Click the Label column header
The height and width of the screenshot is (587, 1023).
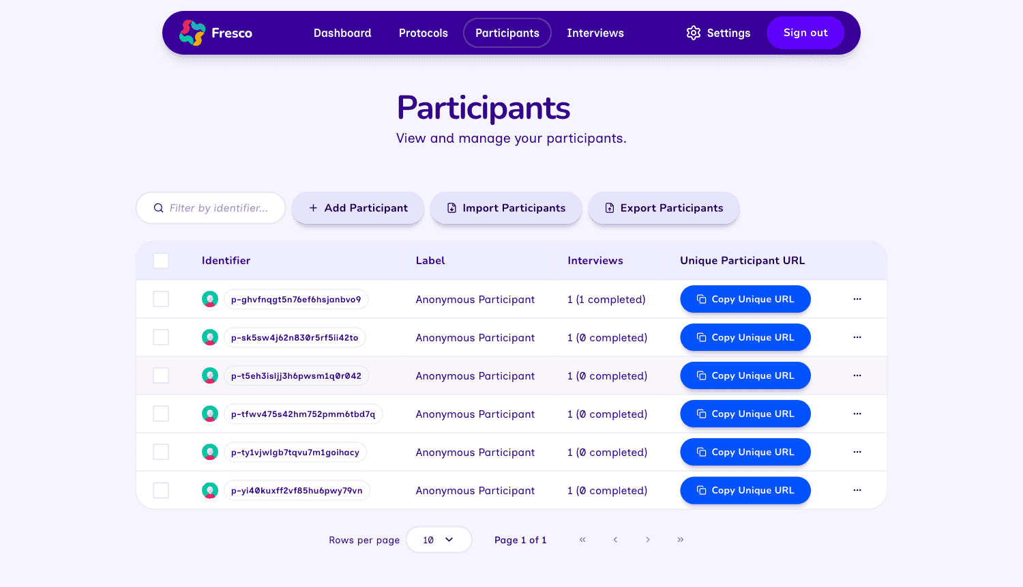[430, 261]
